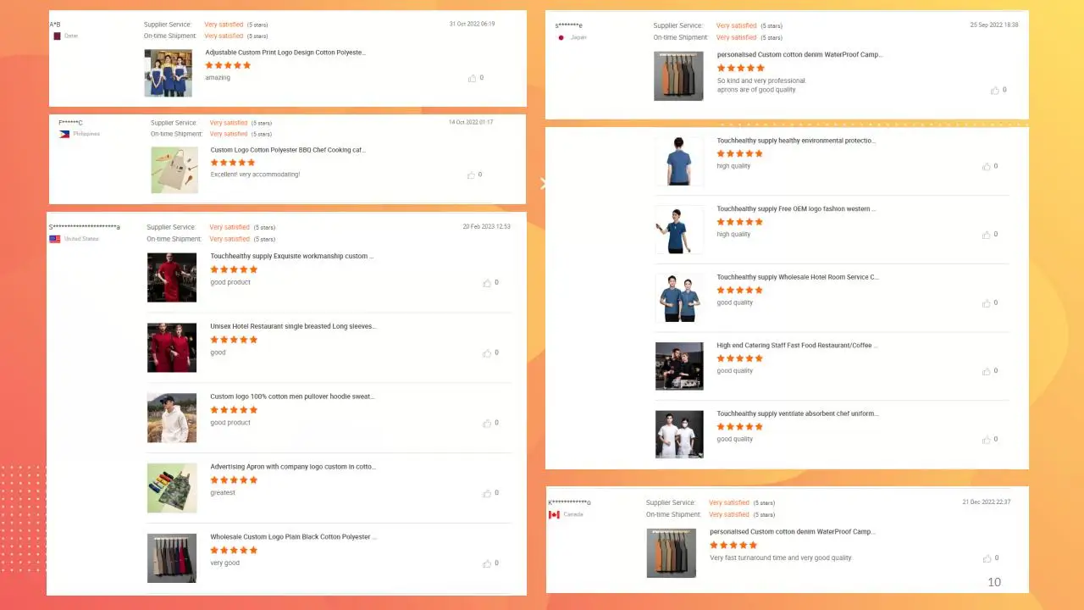Click page number 10 at bottom corner
Screen dimensions: 1084x610
click(994, 582)
